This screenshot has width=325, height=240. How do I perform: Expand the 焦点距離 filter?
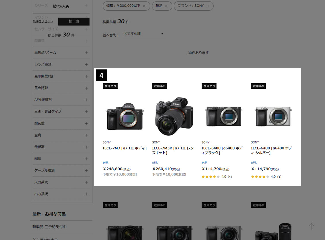(61, 88)
